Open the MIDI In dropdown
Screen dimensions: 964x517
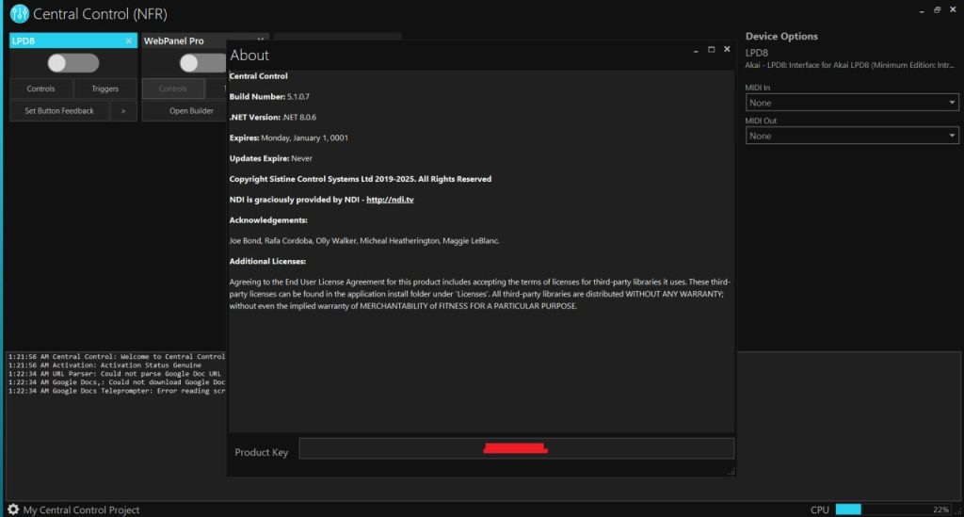[852, 103]
